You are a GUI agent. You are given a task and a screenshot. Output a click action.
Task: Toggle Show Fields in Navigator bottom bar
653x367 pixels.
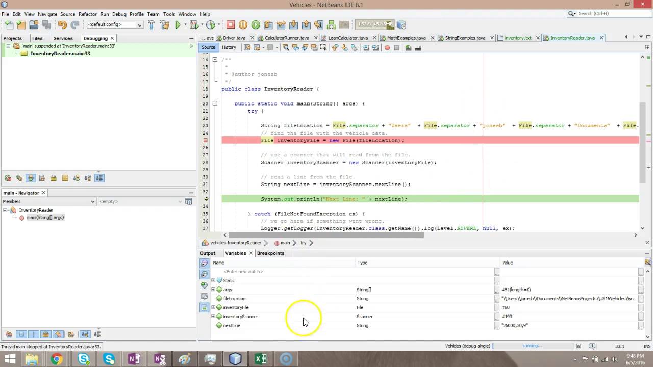tap(21, 334)
